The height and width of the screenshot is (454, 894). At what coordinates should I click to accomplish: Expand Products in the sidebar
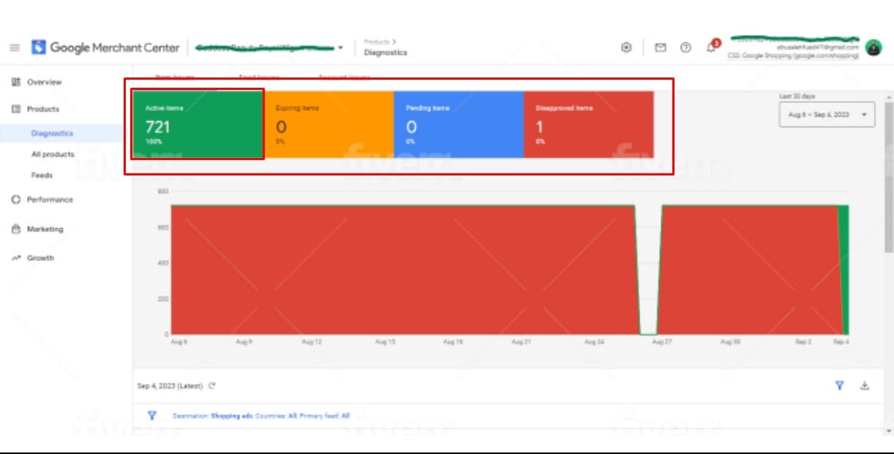click(x=43, y=109)
